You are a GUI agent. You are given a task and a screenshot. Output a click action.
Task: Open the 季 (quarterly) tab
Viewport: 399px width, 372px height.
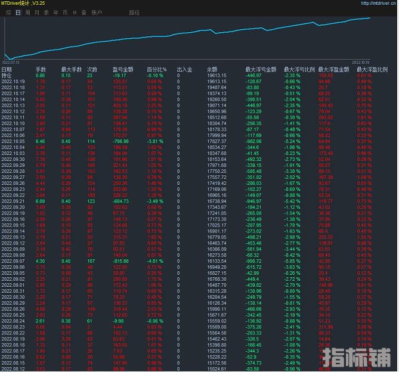point(46,12)
